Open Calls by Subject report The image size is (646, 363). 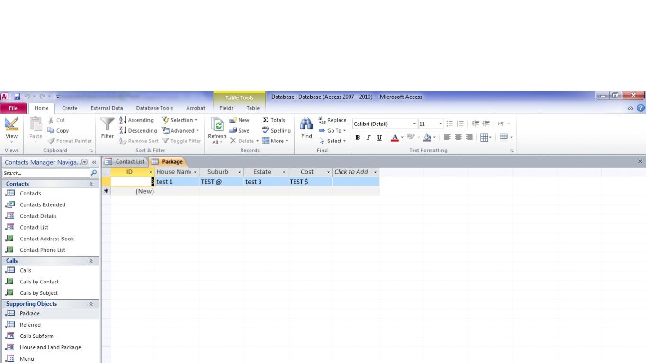(x=39, y=293)
